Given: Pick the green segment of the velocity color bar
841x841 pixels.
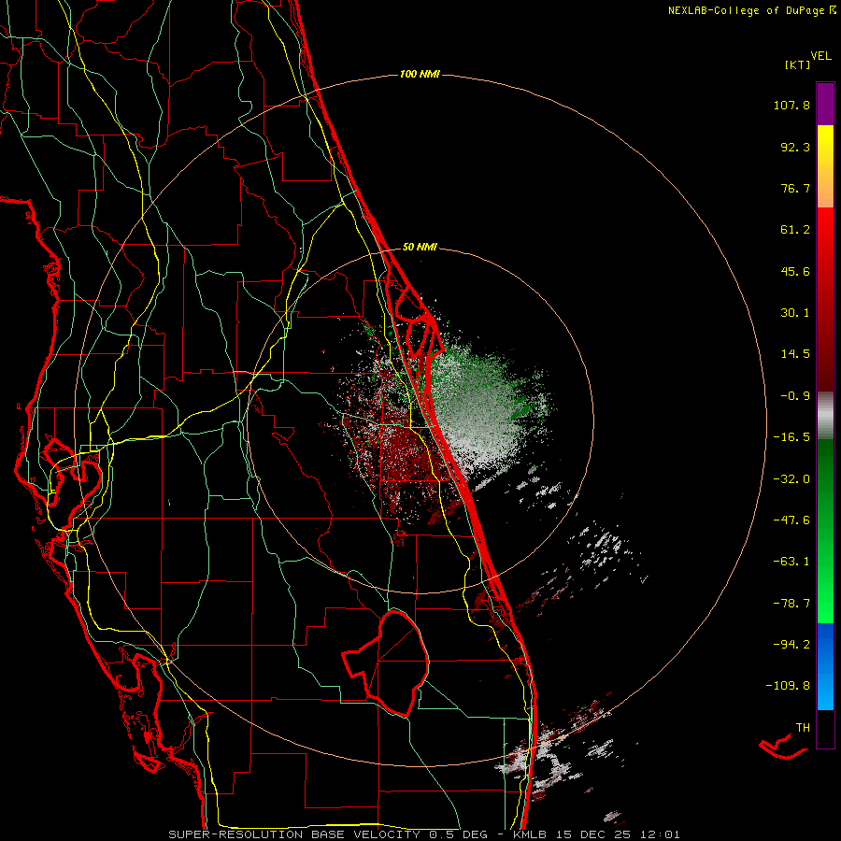Looking at the screenshot, I should click(825, 531).
